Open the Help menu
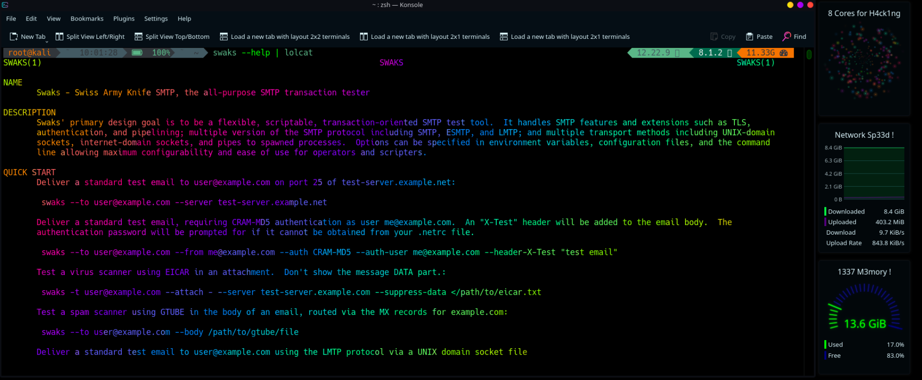Viewport: 922px width, 380px height. point(184,19)
